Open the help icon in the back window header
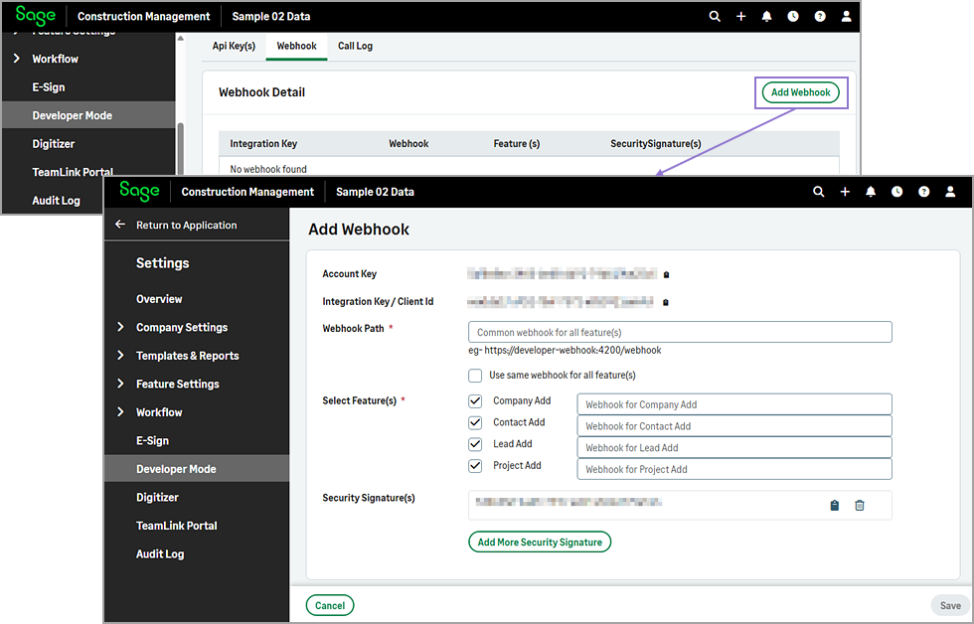Image resolution: width=974 pixels, height=624 pixels. point(820,17)
